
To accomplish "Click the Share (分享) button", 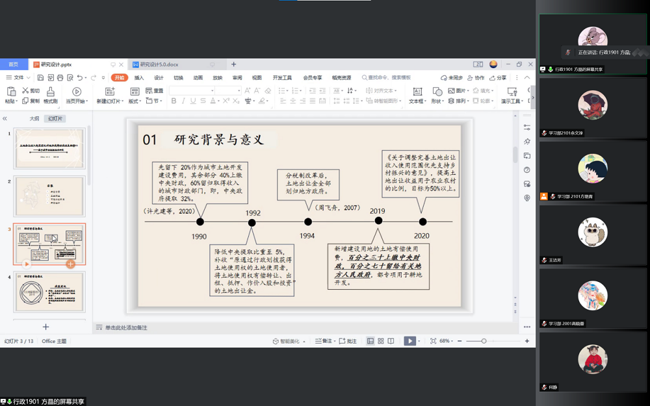I will tap(497, 78).
